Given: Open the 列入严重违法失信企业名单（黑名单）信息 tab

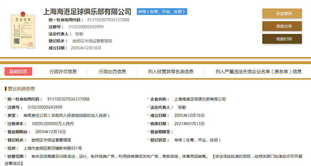Looking at the screenshot, I should pyautogui.click(x=258, y=71).
